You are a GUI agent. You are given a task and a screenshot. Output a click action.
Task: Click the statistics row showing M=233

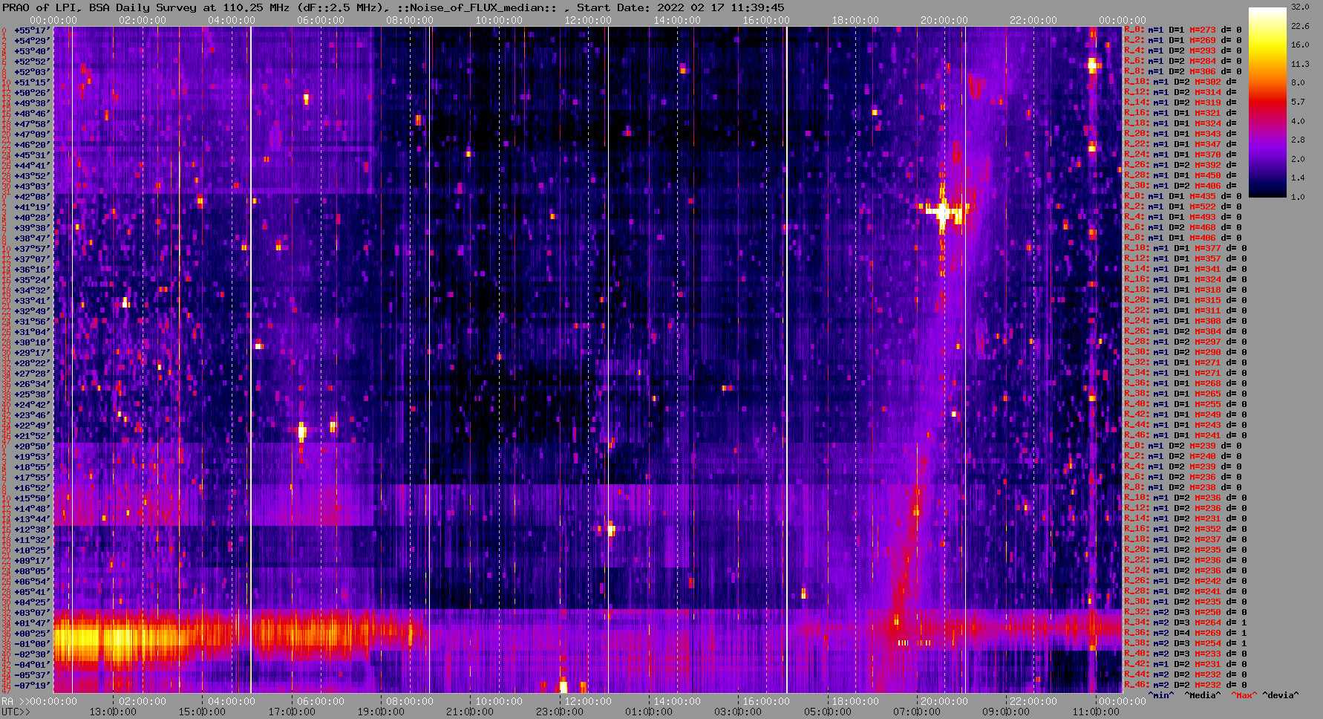click(1186, 654)
